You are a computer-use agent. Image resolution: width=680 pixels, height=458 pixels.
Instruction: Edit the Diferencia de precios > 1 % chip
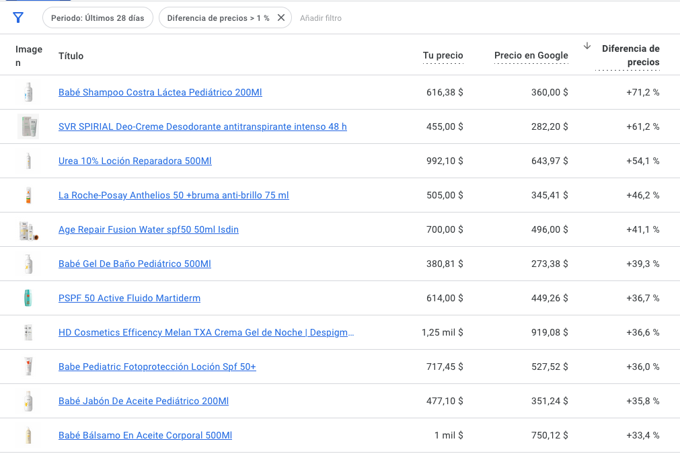click(x=218, y=17)
